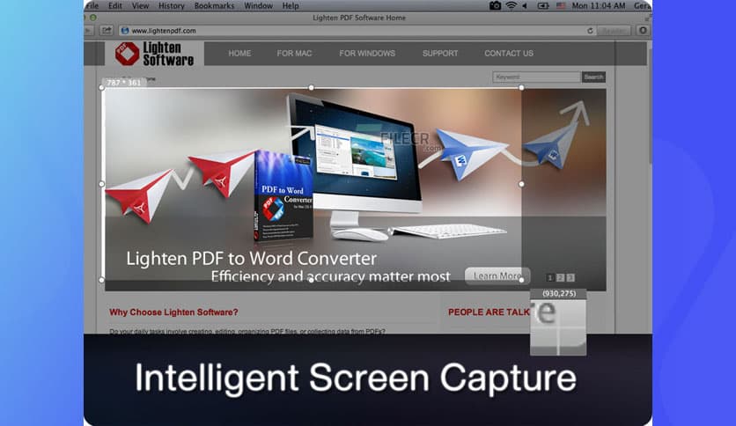The image size is (736, 426).
Task: Click the top-left selection handle
Action: pyautogui.click(x=102, y=88)
